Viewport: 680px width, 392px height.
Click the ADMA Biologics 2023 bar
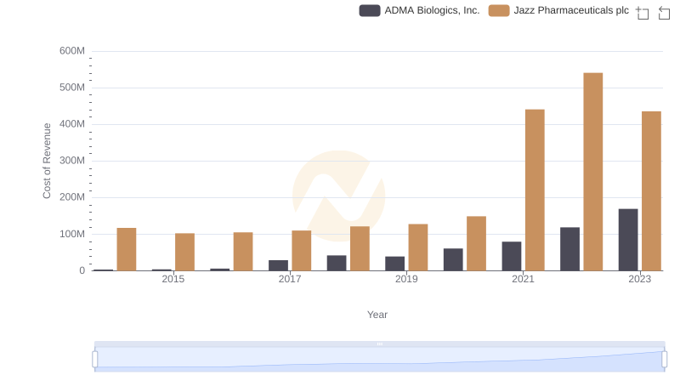coord(628,240)
